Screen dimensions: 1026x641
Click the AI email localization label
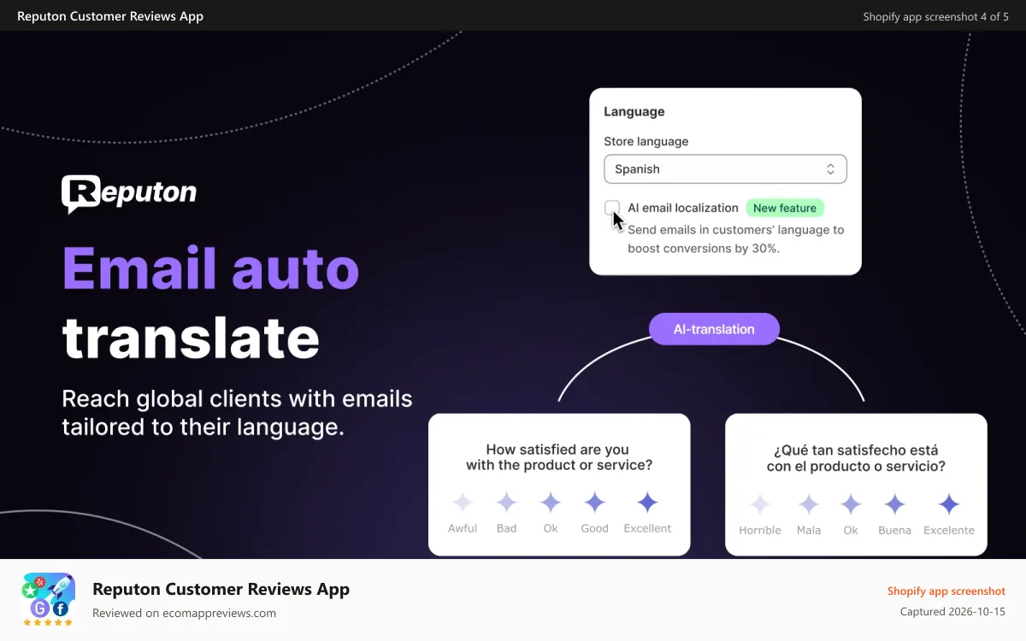click(x=683, y=208)
